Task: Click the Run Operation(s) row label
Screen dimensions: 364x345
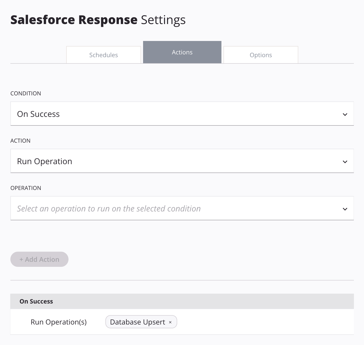Action: click(x=58, y=322)
